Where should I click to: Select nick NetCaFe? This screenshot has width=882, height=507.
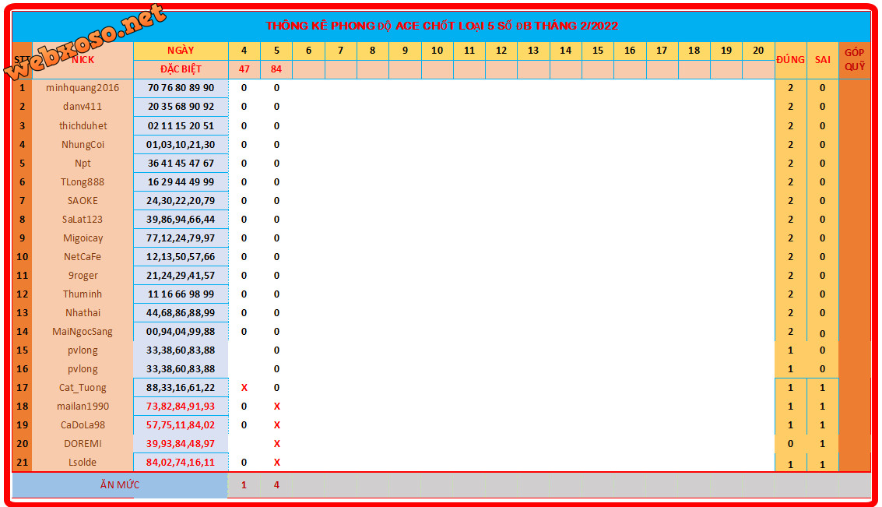[83, 256]
